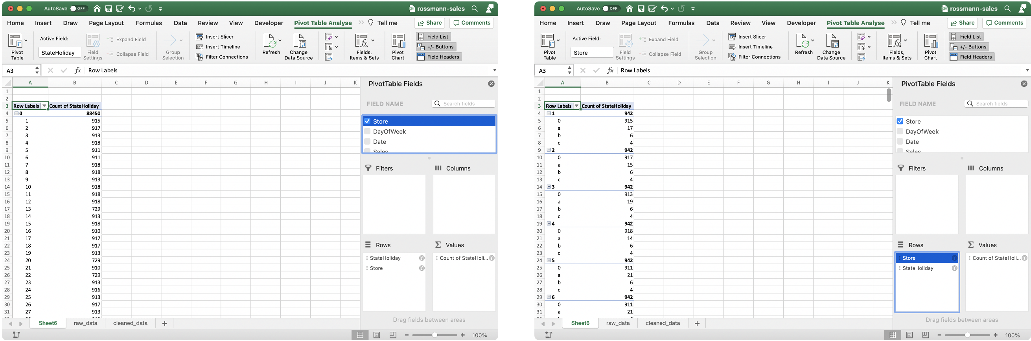Toggle Field Headers in left window
Image resolution: width=1031 pixels, height=341 pixels.
439,57
